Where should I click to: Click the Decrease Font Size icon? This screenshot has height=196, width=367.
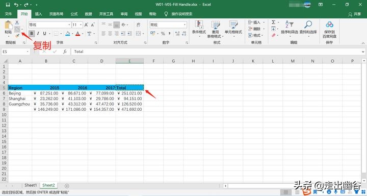pyautogui.click(x=93, y=24)
